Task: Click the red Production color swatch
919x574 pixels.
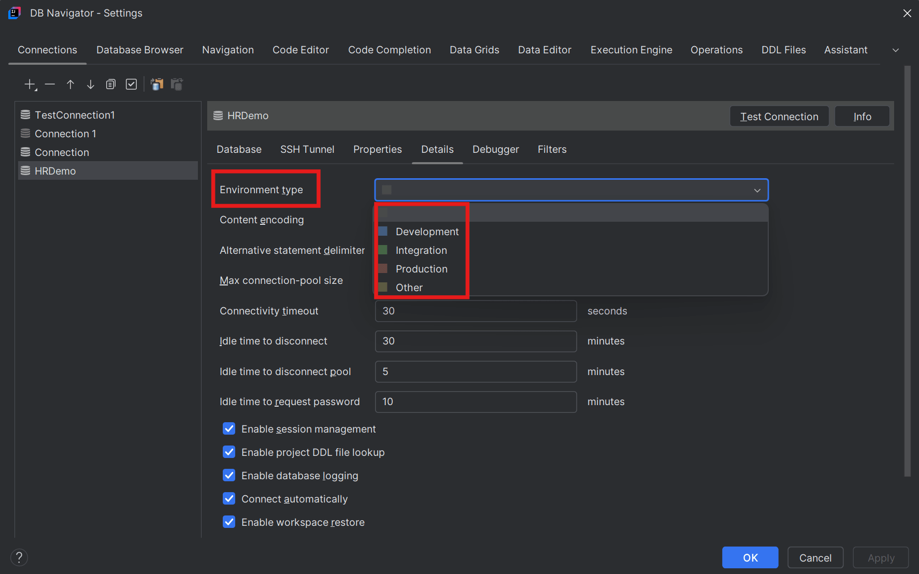Action: tap(383, 268)
